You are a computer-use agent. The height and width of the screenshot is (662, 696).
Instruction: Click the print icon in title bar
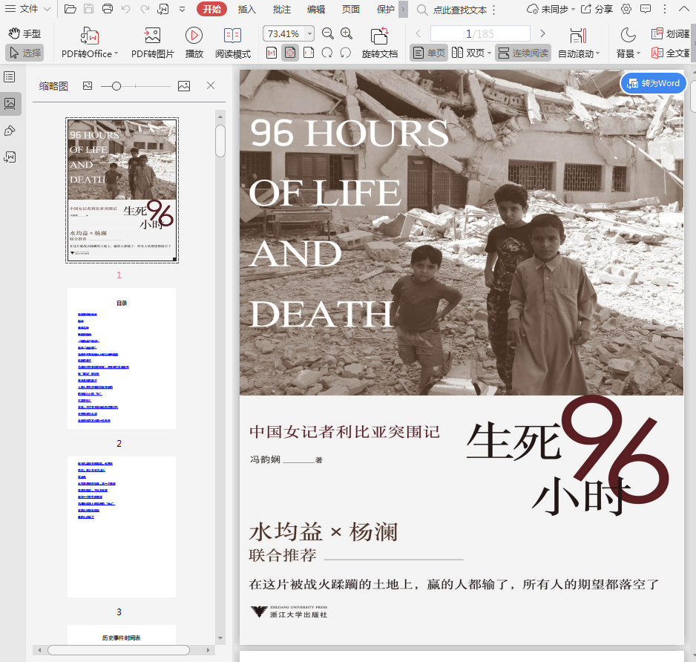pos(108,10)
